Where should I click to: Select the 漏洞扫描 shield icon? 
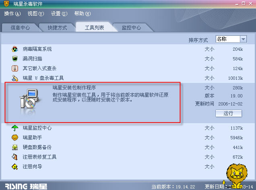[x=15, y=59]
